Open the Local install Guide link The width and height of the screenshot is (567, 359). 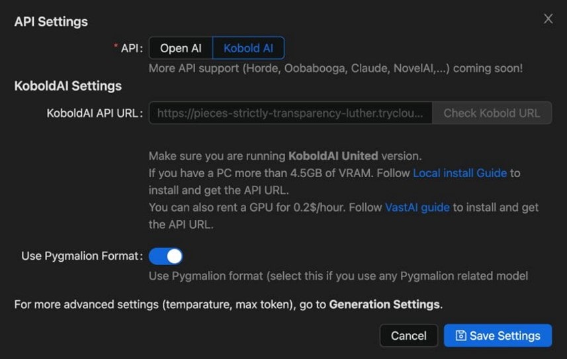[459, 173]
